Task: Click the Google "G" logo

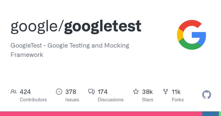Action: point(191,35)
